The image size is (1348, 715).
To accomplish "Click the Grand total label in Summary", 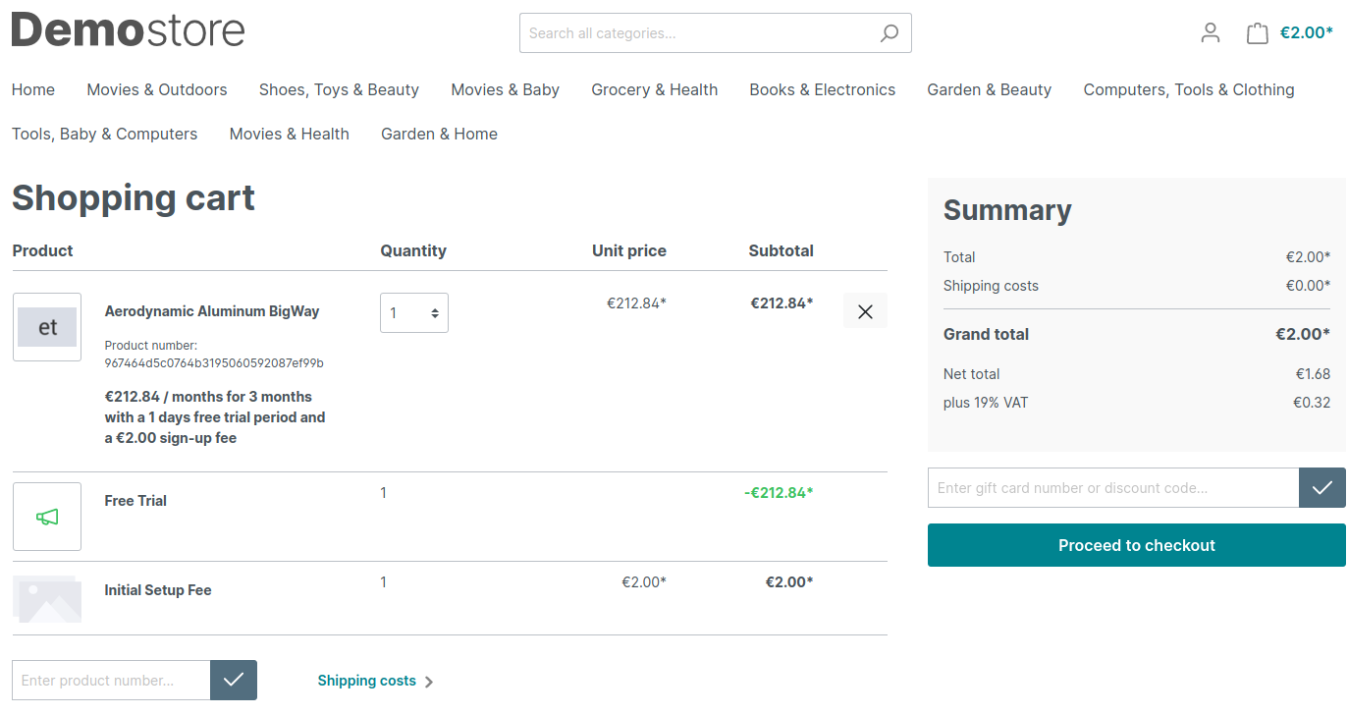I will (986, 334).
